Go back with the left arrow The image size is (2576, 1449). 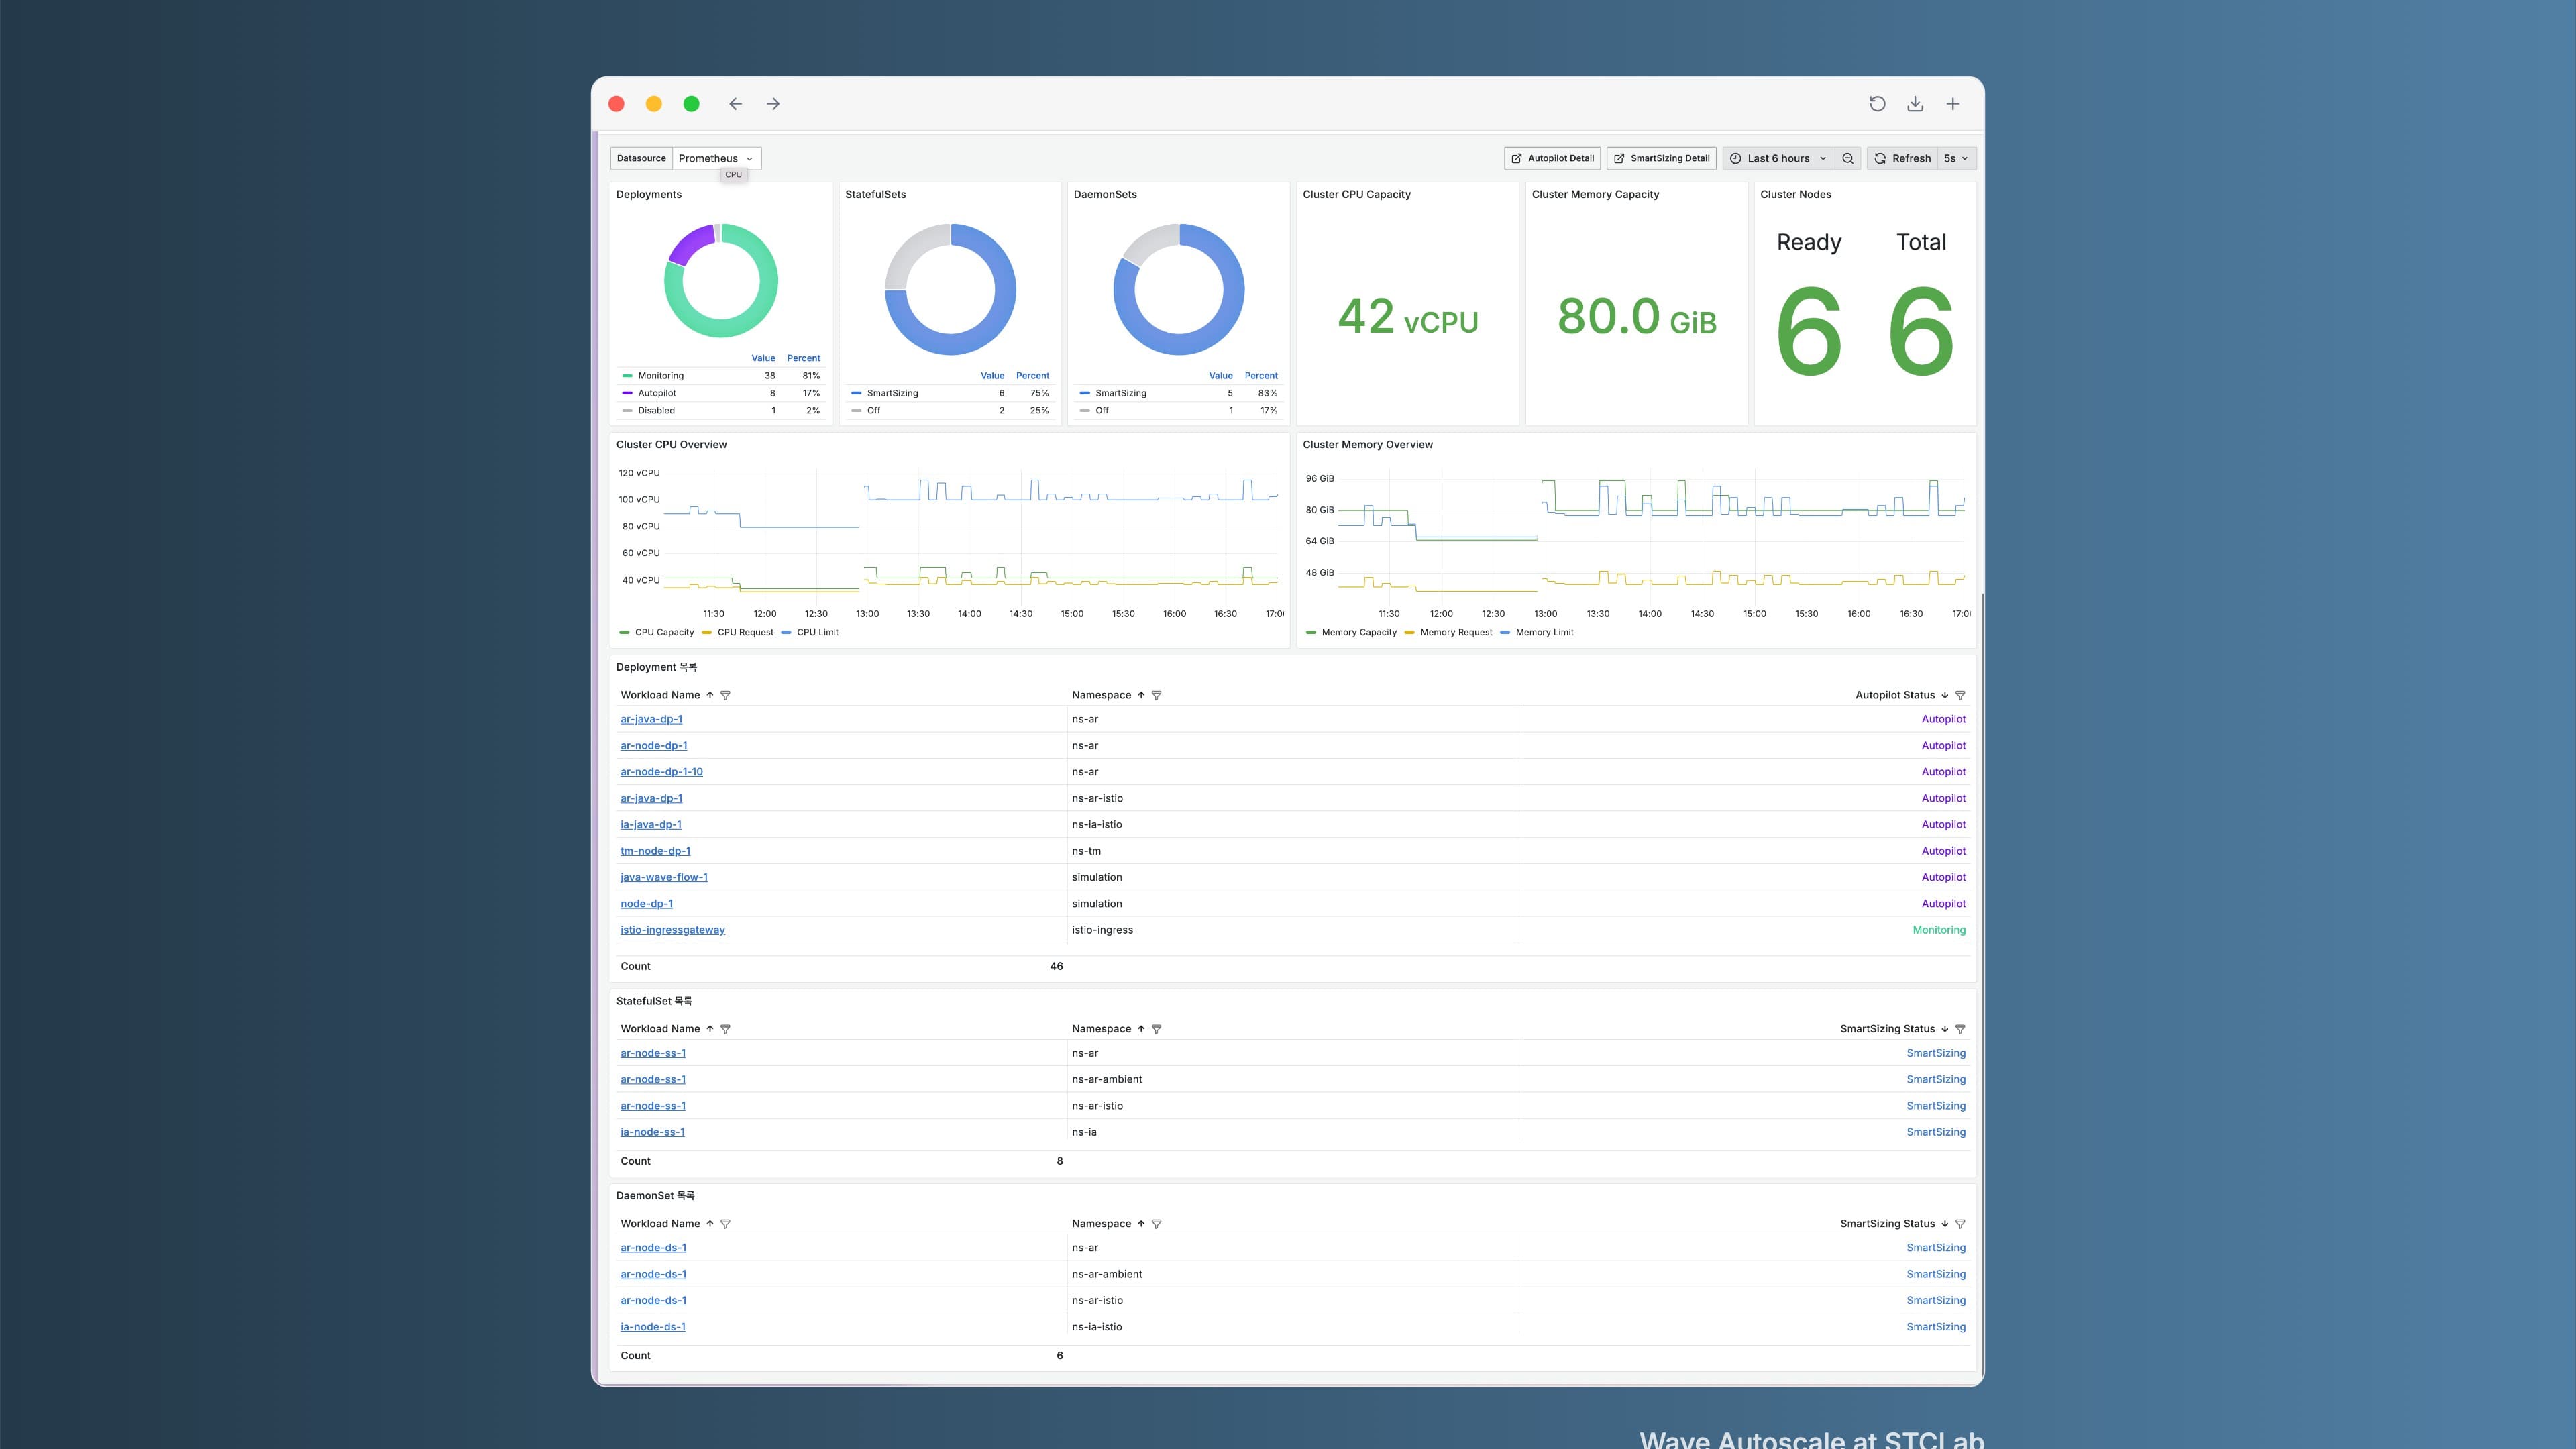click(735, 104)
